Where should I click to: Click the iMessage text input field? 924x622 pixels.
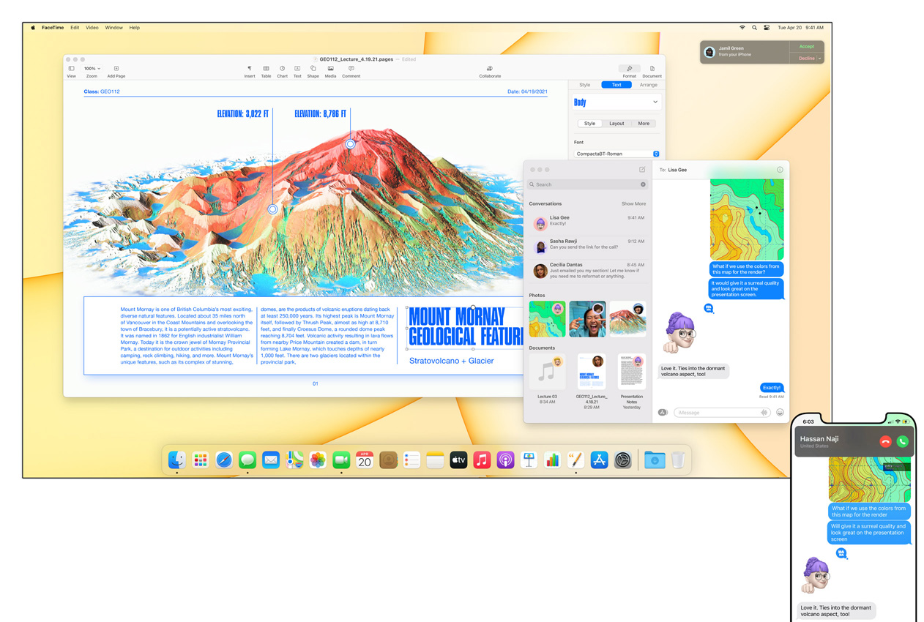click(x=716, y=413)
